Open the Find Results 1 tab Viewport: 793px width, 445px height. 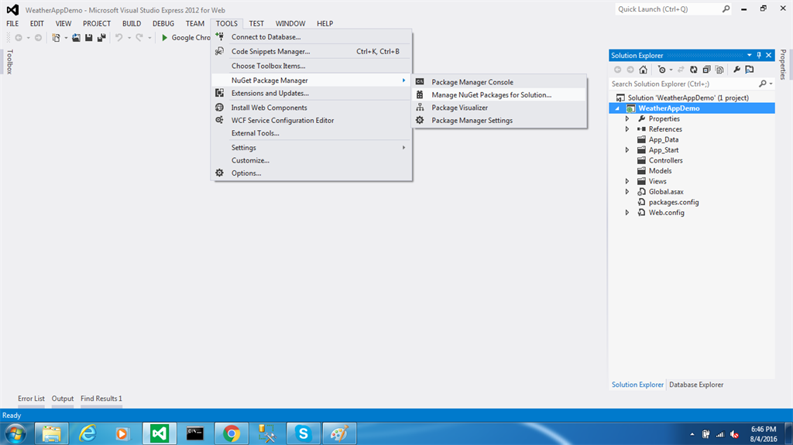point(101,399)
